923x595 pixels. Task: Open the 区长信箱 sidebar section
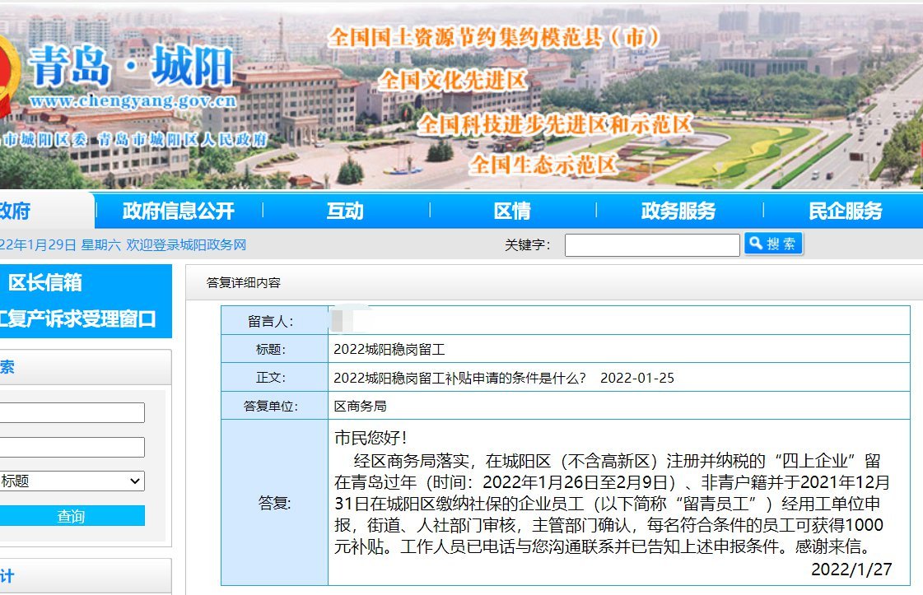45,283
